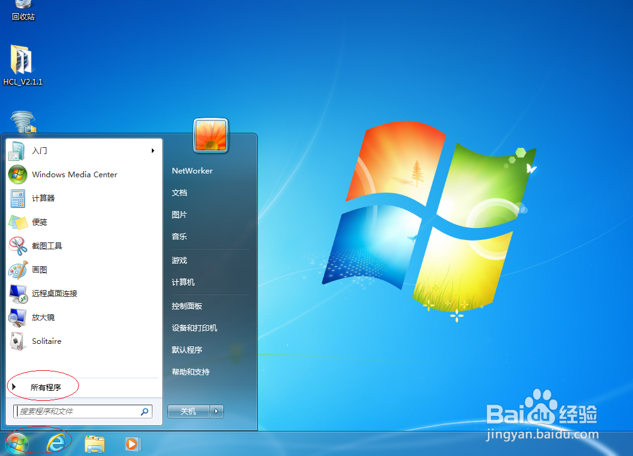Click the user account flower picture

pyautogui.click(x=211, y=135)
